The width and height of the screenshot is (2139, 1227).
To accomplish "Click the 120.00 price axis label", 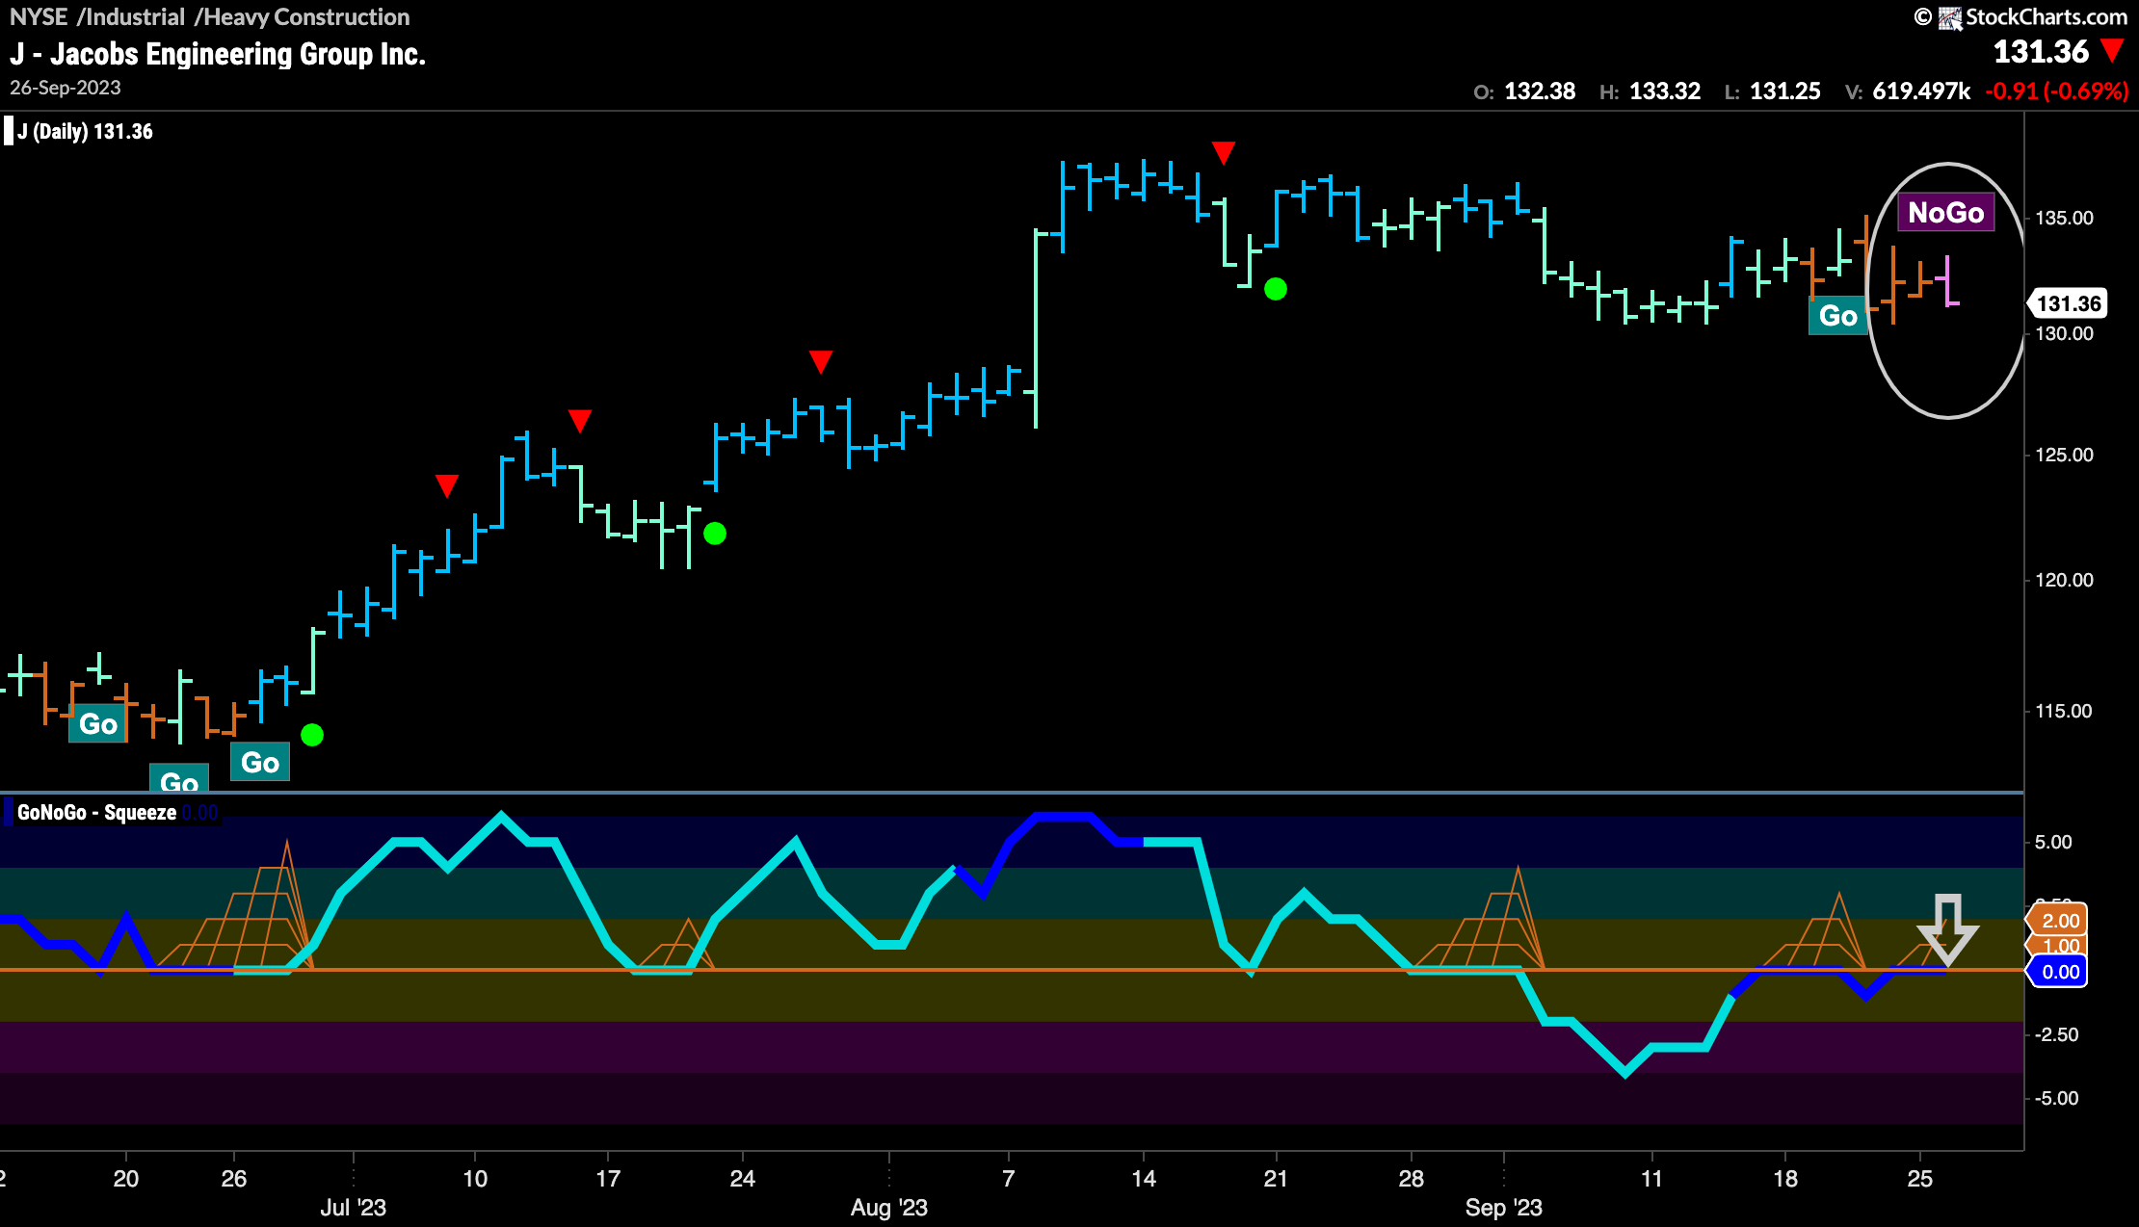I will (2064, 580).
